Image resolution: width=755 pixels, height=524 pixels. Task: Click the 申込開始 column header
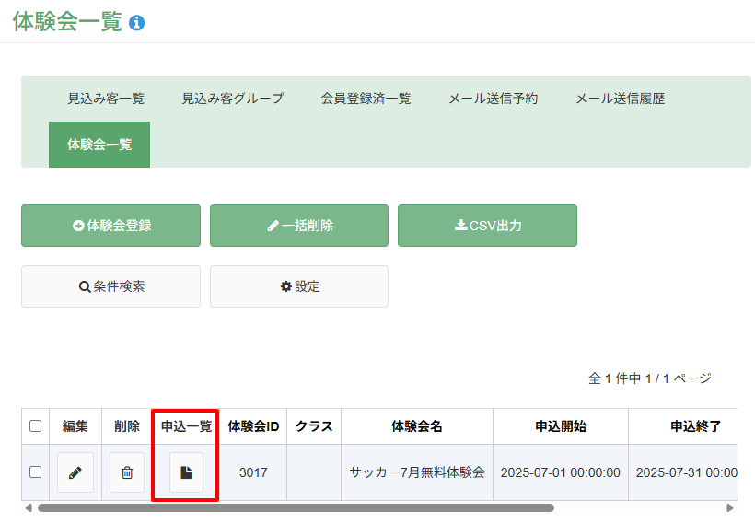click(x=561, y=426)
